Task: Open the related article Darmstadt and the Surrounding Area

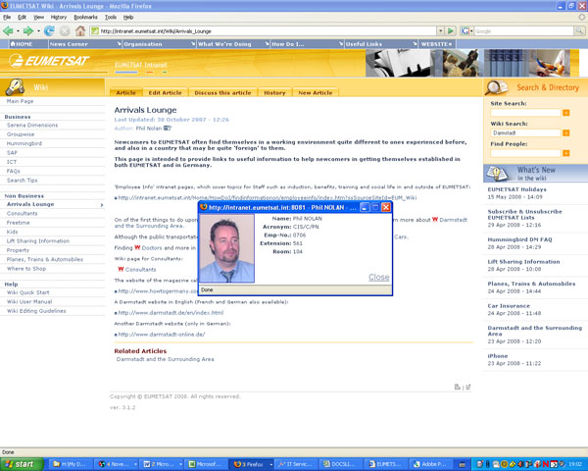Action: point(165,359)
